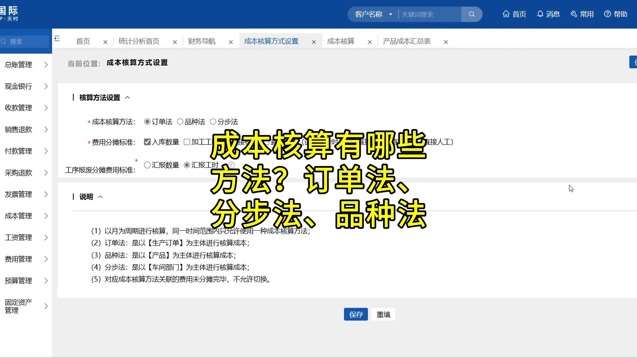This screenshot has height=358, width=637.
Task: Switch to 产品成本汇总表 tab
Action: (x=407, y=41)
